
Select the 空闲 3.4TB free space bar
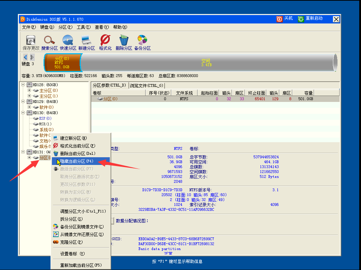click(207, 62)
